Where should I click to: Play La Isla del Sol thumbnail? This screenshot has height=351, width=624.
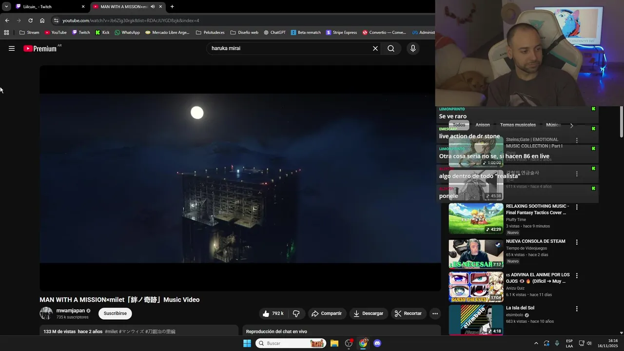click(476, 320)
